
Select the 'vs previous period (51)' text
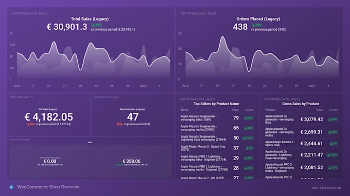(137, 124)
